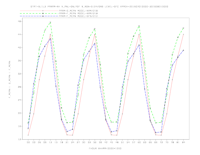Click the y-axis tick label 40

point(19,48)
